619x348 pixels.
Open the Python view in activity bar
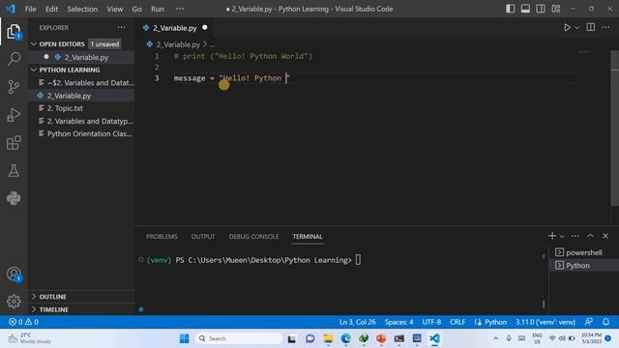14,198
